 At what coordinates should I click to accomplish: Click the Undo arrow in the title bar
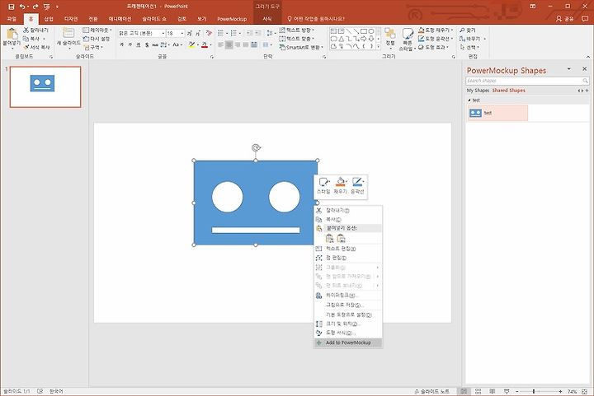point(22,7)
